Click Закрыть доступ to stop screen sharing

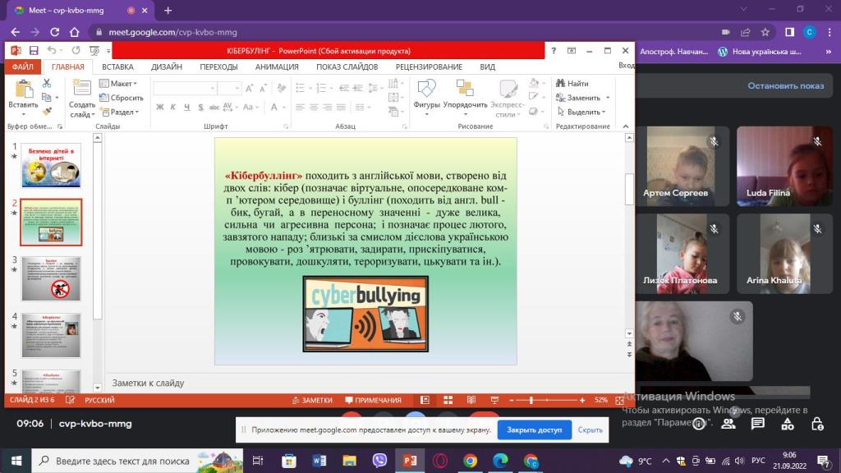click(x=534, y=429)
